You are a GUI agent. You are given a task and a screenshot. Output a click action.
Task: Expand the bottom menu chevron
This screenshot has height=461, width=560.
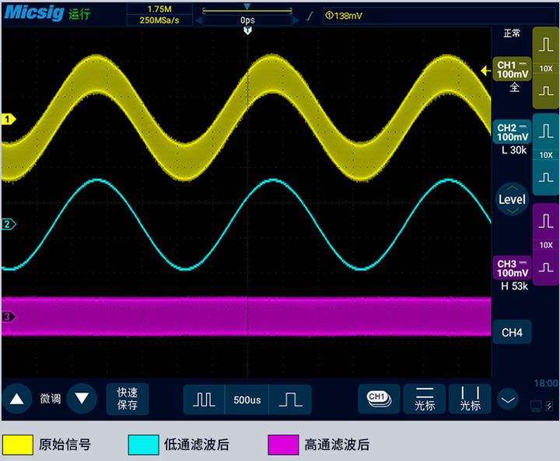click(508, 400)
